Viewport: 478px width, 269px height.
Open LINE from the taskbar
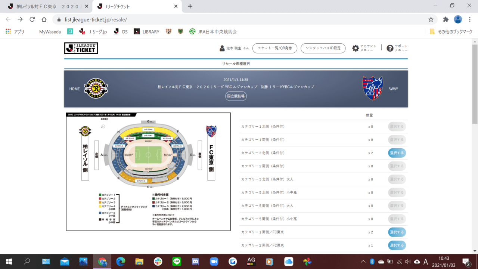pyautogui.click(x=176, y=261)
